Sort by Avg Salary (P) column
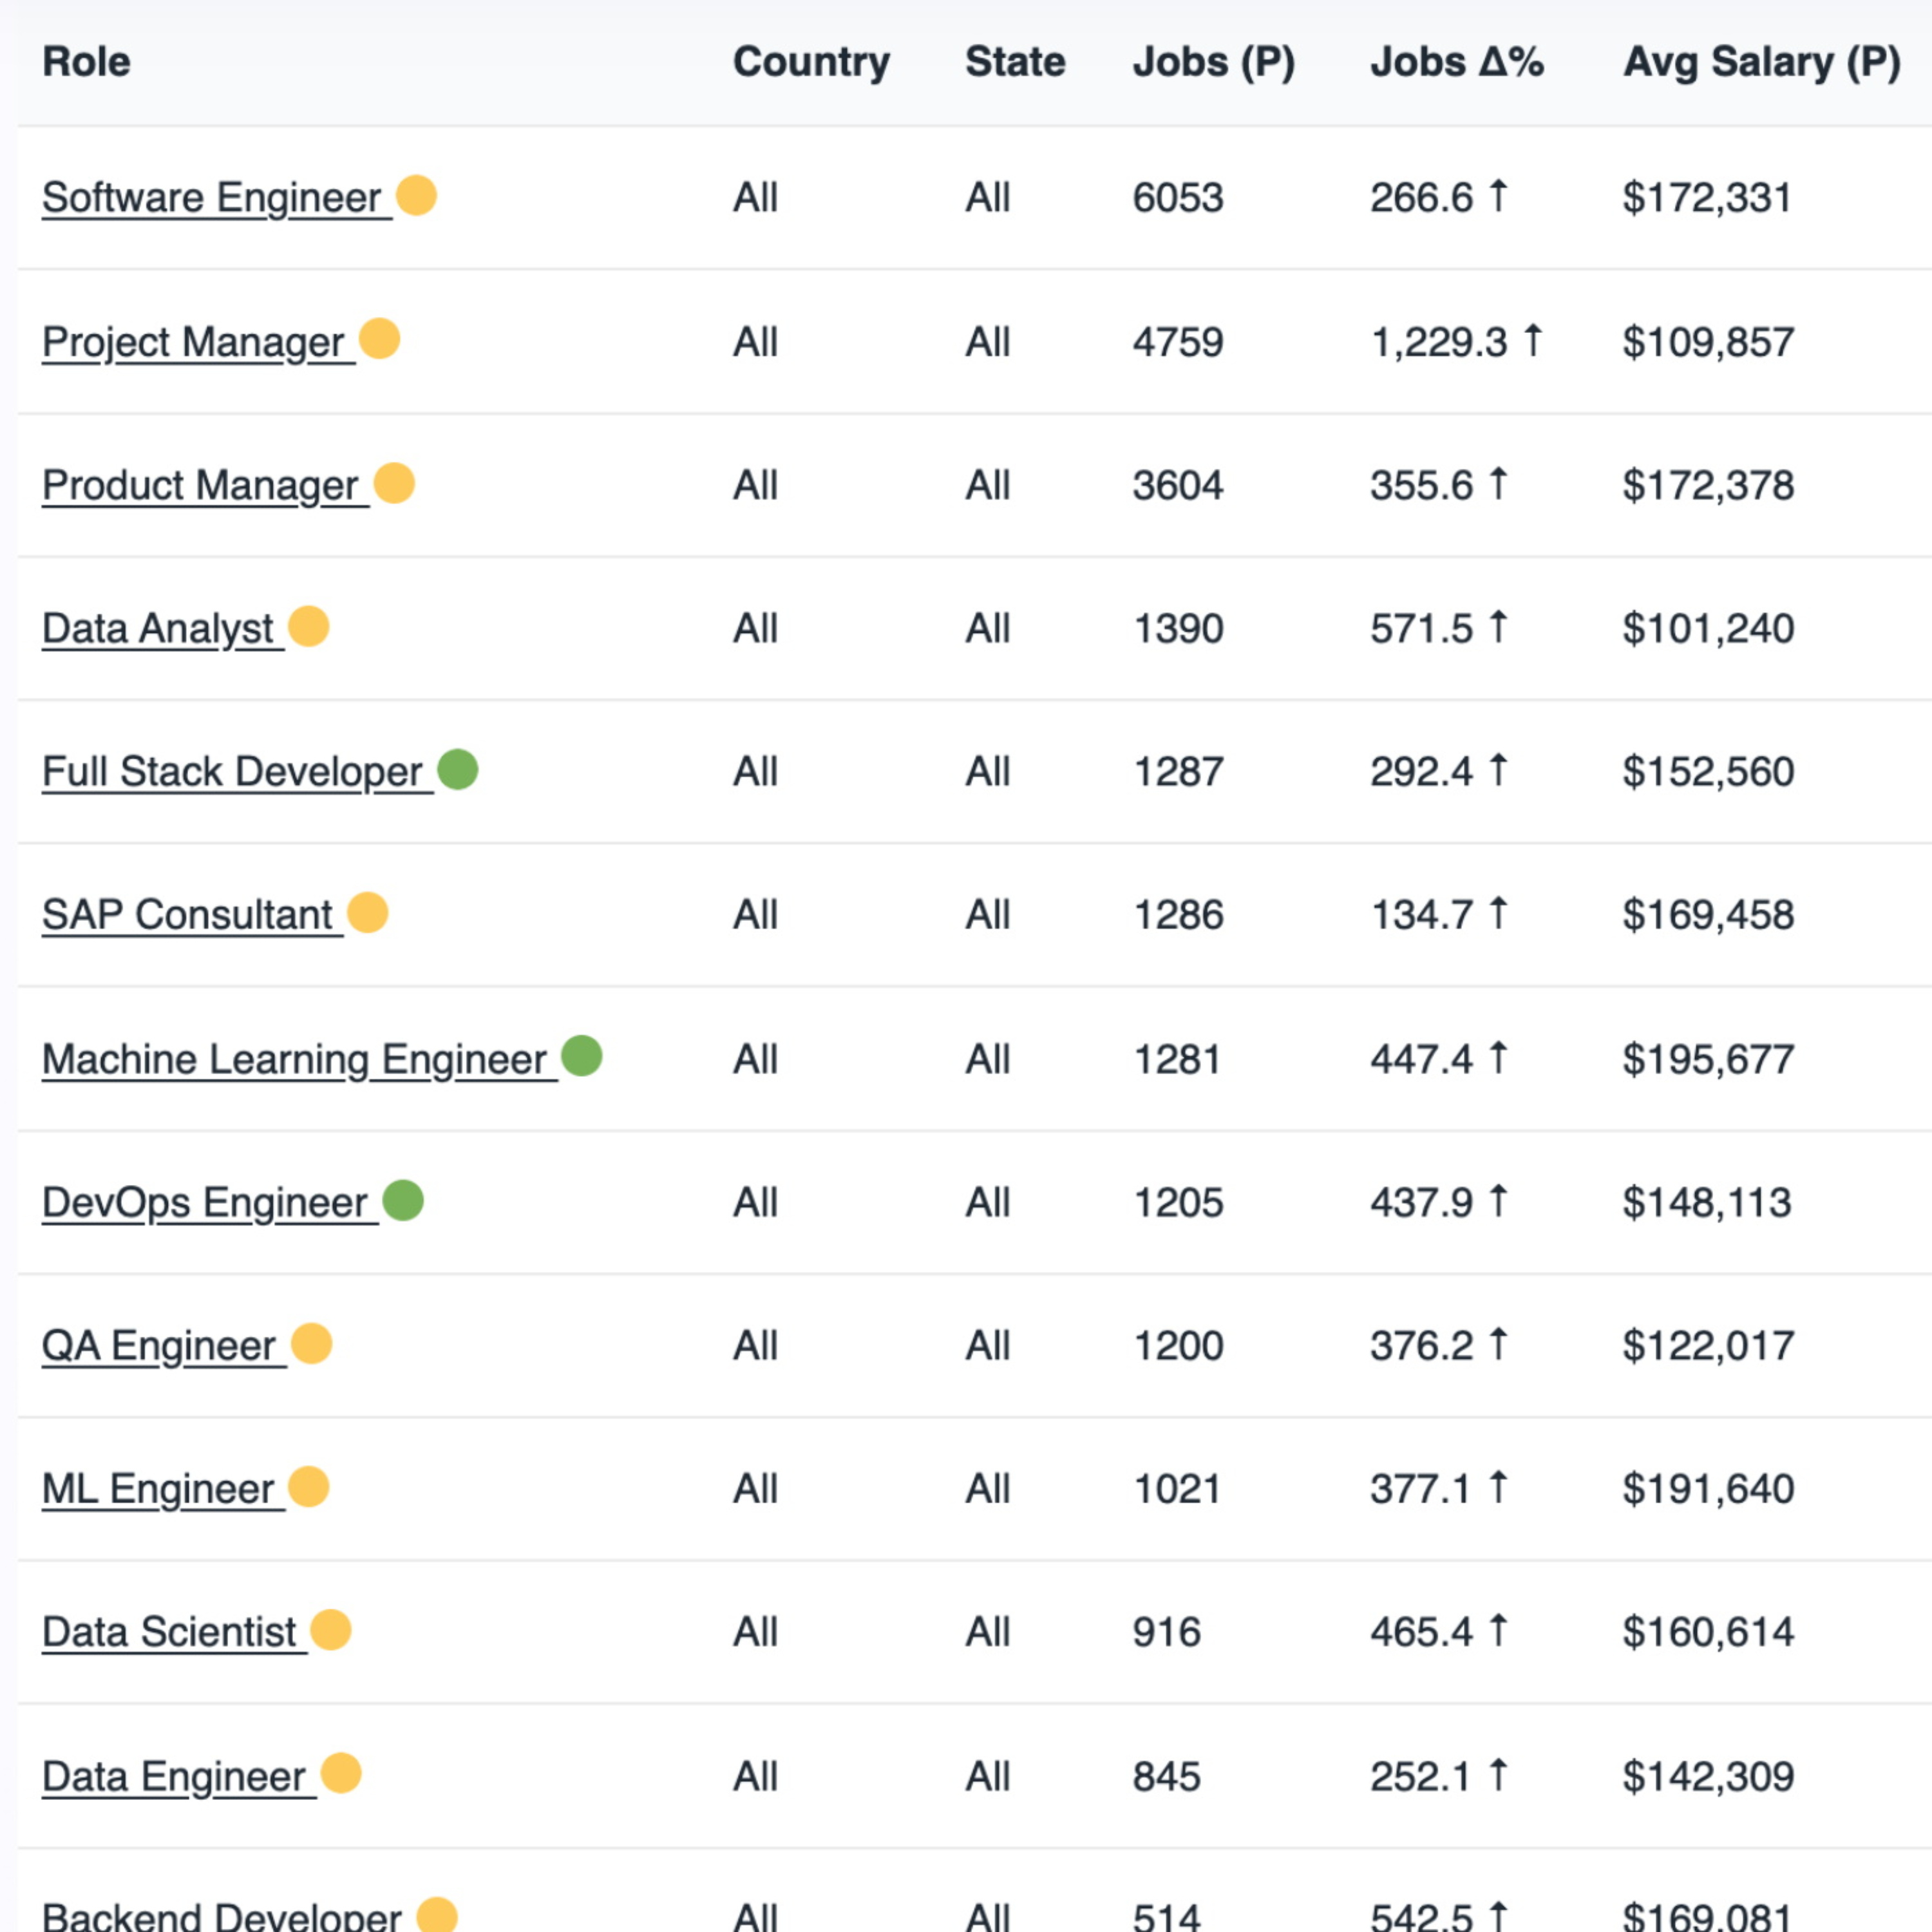This screenshot has width=1932, height=1932. click(1761, 62)
